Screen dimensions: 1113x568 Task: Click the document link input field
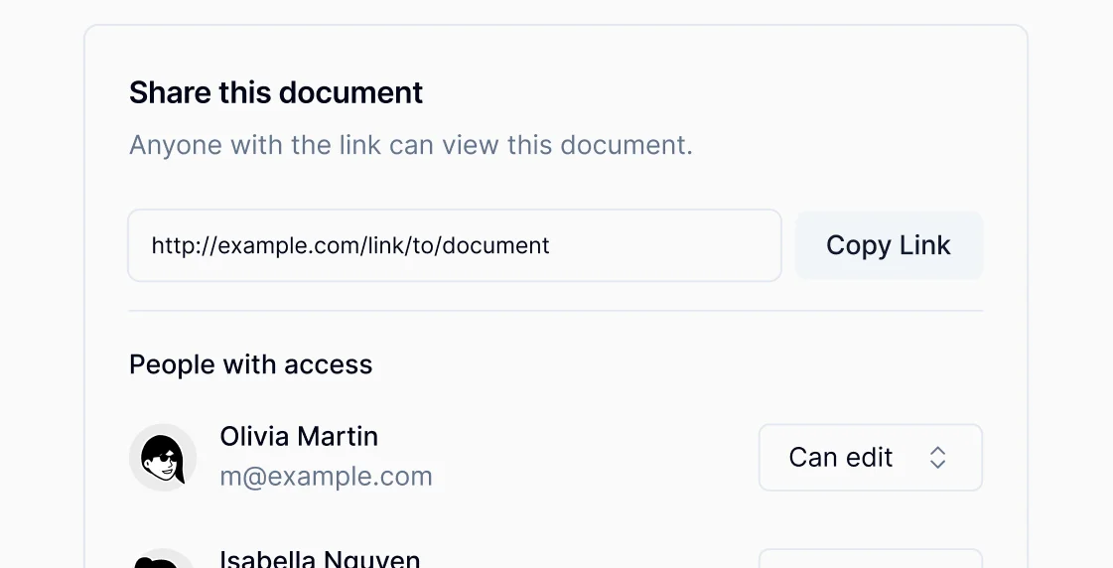454,245
